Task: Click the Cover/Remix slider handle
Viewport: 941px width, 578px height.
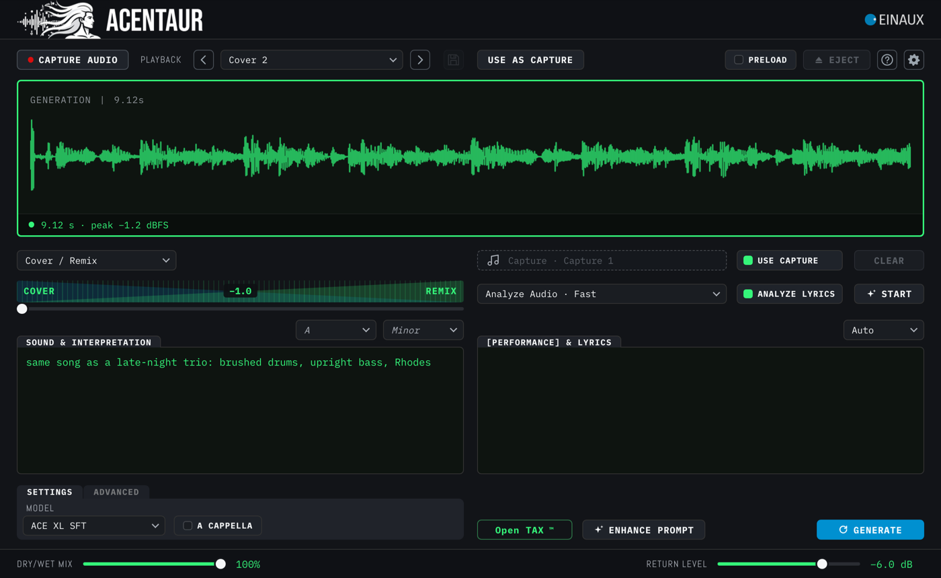Action: pyautogui.click(x=22, y=308)
